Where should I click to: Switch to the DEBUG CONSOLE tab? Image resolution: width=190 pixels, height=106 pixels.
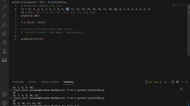pyautogui.click(x=50, y=82)
